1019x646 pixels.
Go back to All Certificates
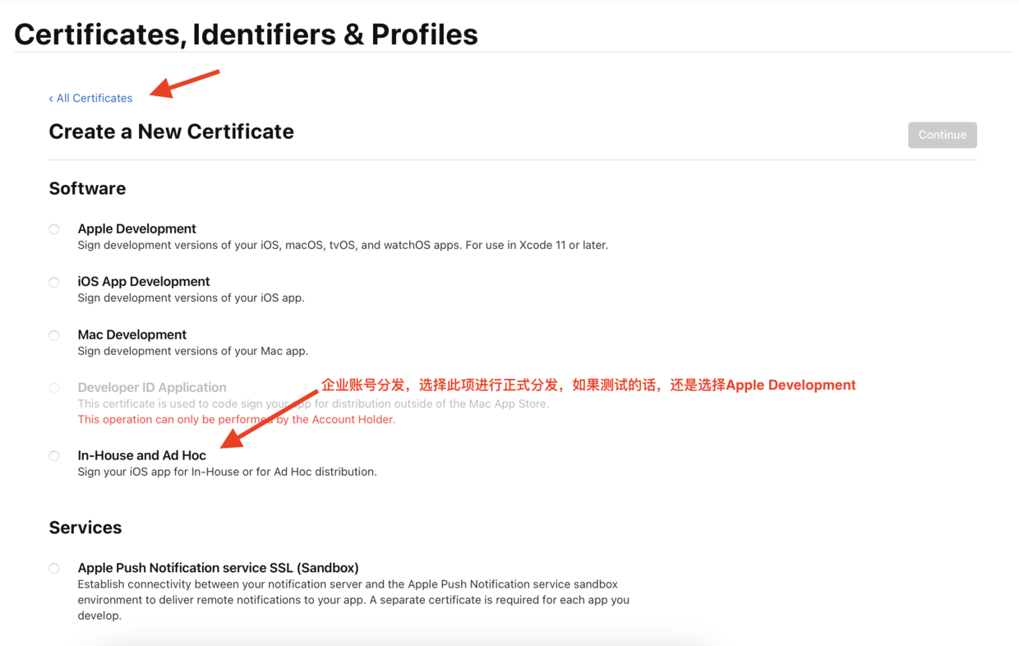point(90,98)
